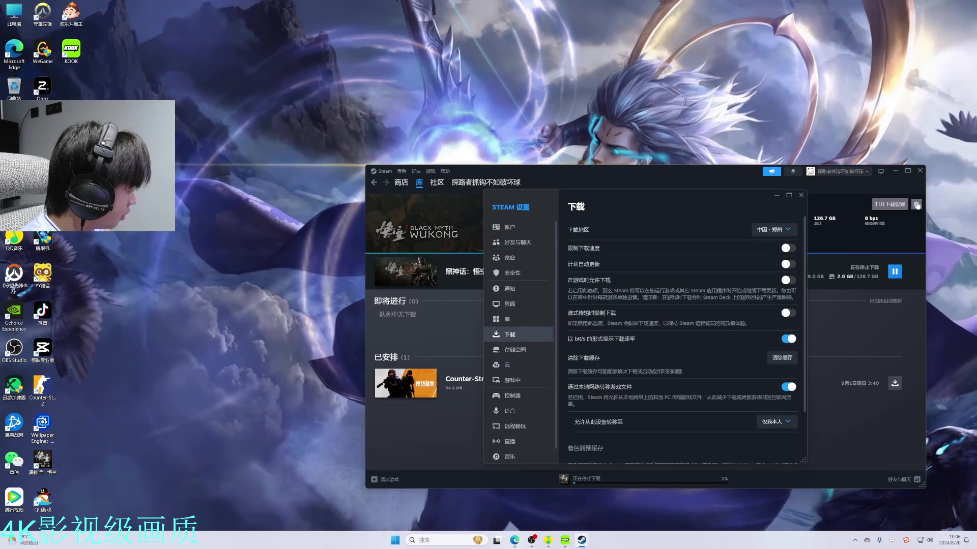
Task: Disable 通过本地网络转移游戏文件 switch
Action: 788,387
